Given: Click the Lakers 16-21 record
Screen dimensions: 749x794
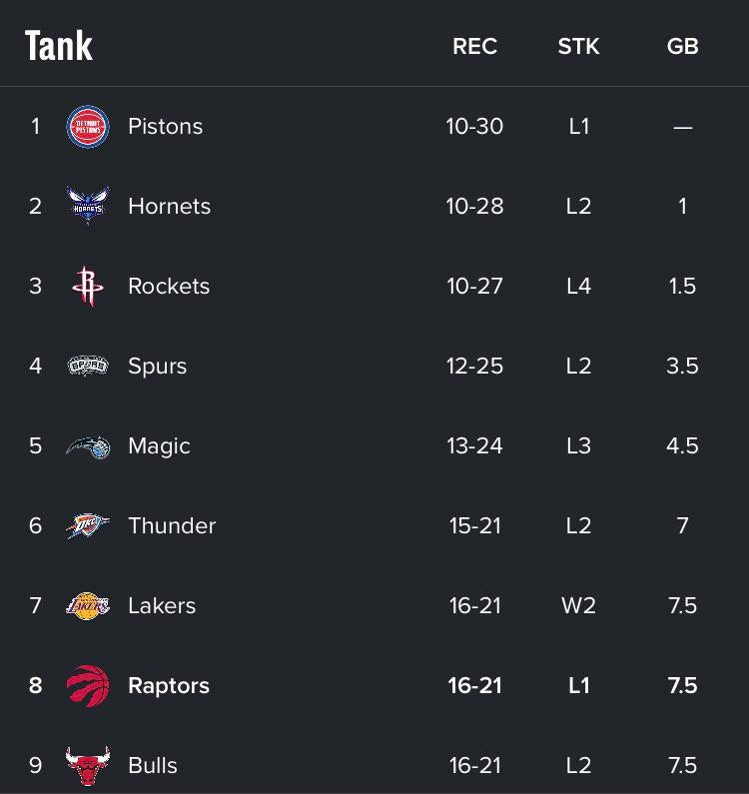Looking at the screenshot, I should (x=474, y=606).
